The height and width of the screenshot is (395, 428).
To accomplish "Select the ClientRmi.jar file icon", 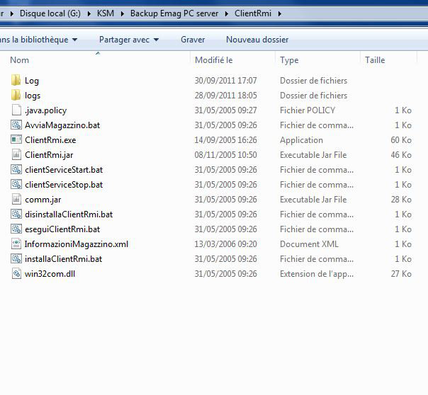I will 16,154.
